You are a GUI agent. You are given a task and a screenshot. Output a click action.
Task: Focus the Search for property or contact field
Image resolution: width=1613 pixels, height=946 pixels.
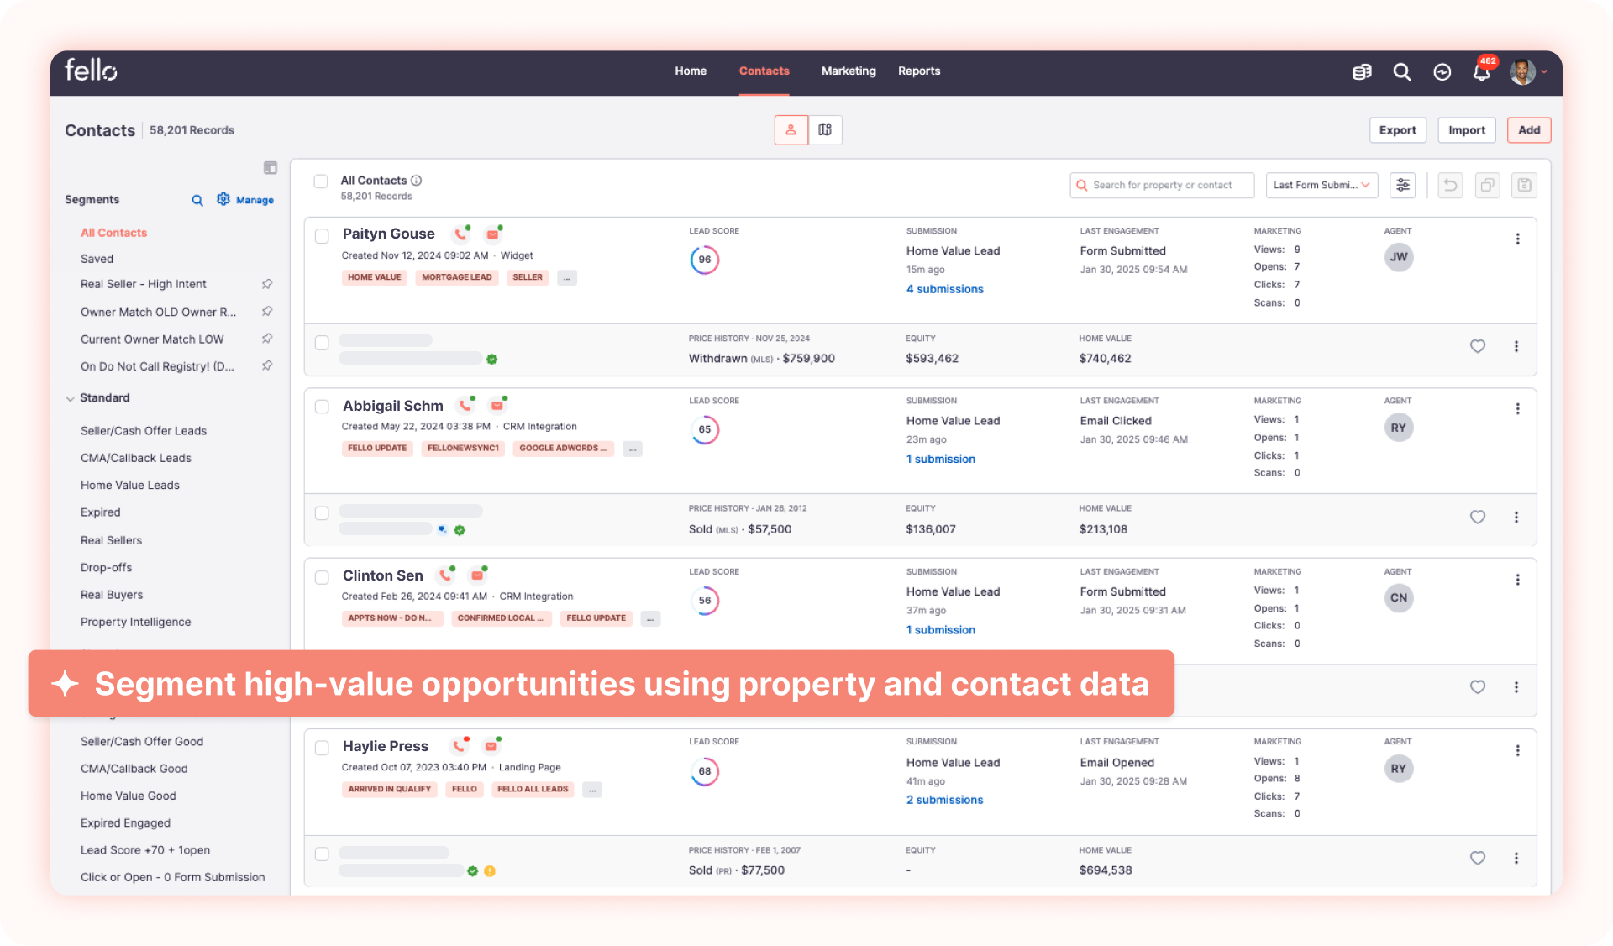pyautogui.click(x=1162, y=185)
